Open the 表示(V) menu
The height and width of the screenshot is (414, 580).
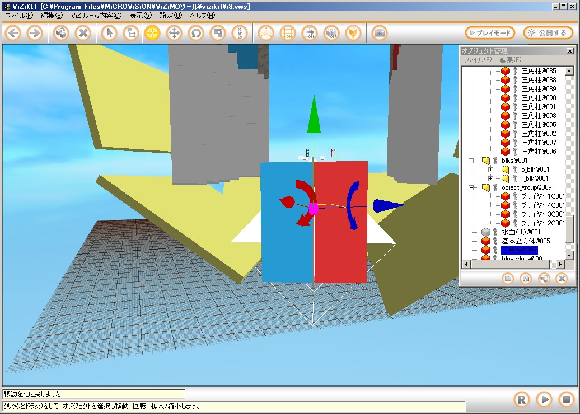pos(140,16)
